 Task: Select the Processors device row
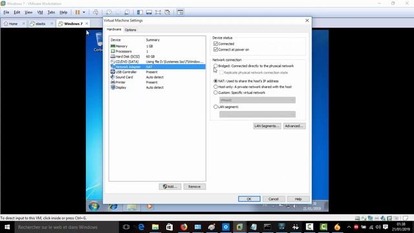pos(158,51)
